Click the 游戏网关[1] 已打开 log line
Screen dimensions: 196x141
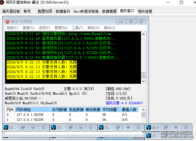click(x=61, y=48)
